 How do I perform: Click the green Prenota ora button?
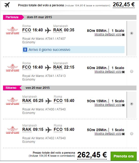click(124, 156)
